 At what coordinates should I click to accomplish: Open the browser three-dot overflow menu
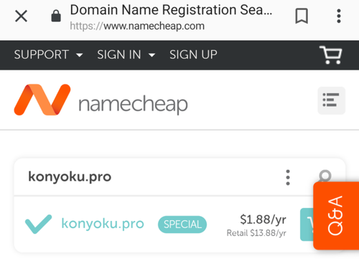click(339, 16)
